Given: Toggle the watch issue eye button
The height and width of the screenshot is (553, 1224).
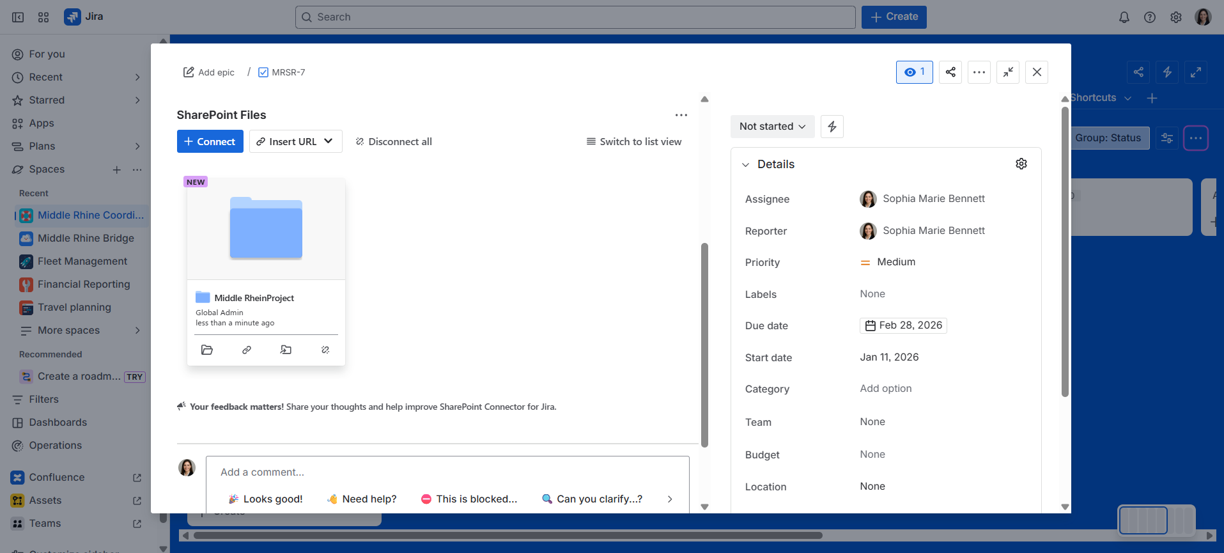Looking at the screenshot, I should [x=914, y=72].
